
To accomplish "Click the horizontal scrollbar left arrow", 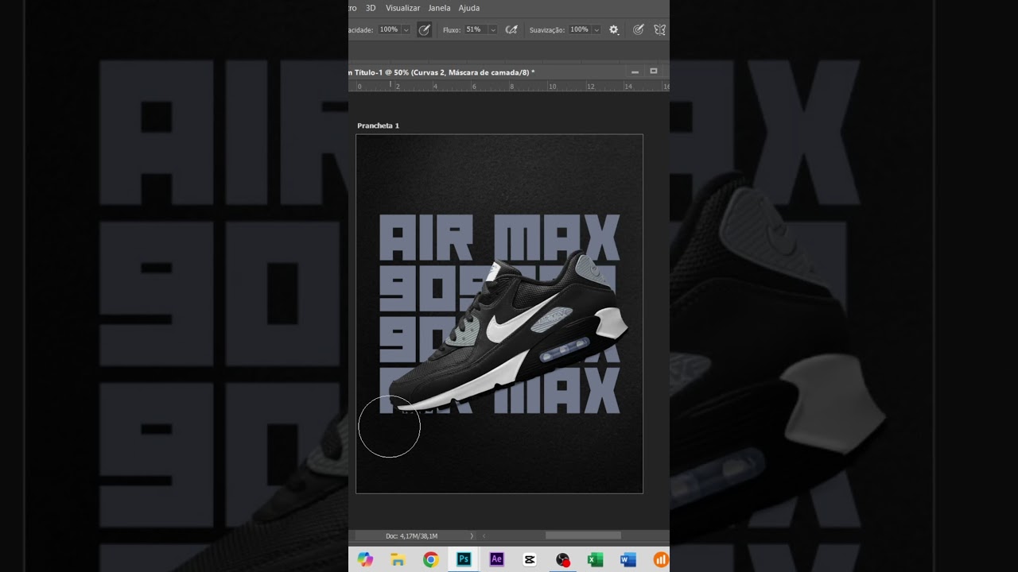I will (484, 536).
